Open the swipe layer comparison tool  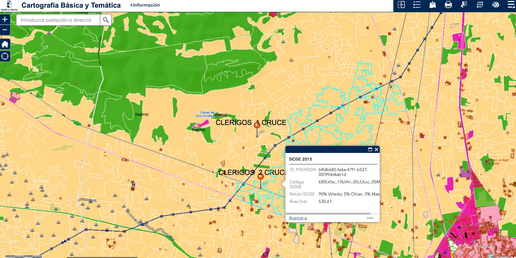(401, 5)
